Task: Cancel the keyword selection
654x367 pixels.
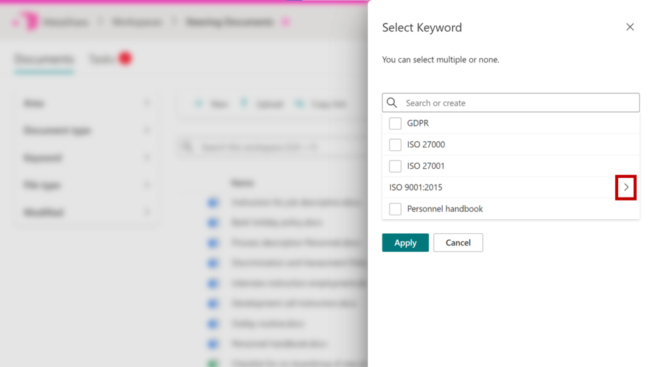Action: click(458, 243)
